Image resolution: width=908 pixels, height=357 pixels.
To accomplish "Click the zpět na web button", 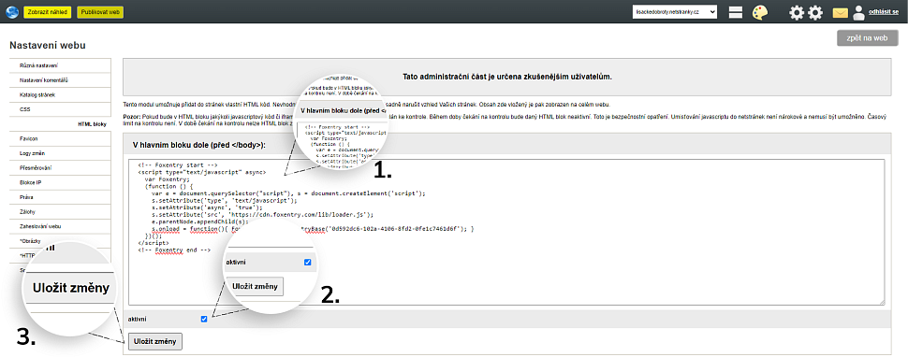I will click(x=867, y=38).
